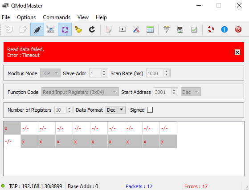This screenshot has width=249, height=190.
Task: Reset counters with the circular arrow icon
Action: coord(92,29)
